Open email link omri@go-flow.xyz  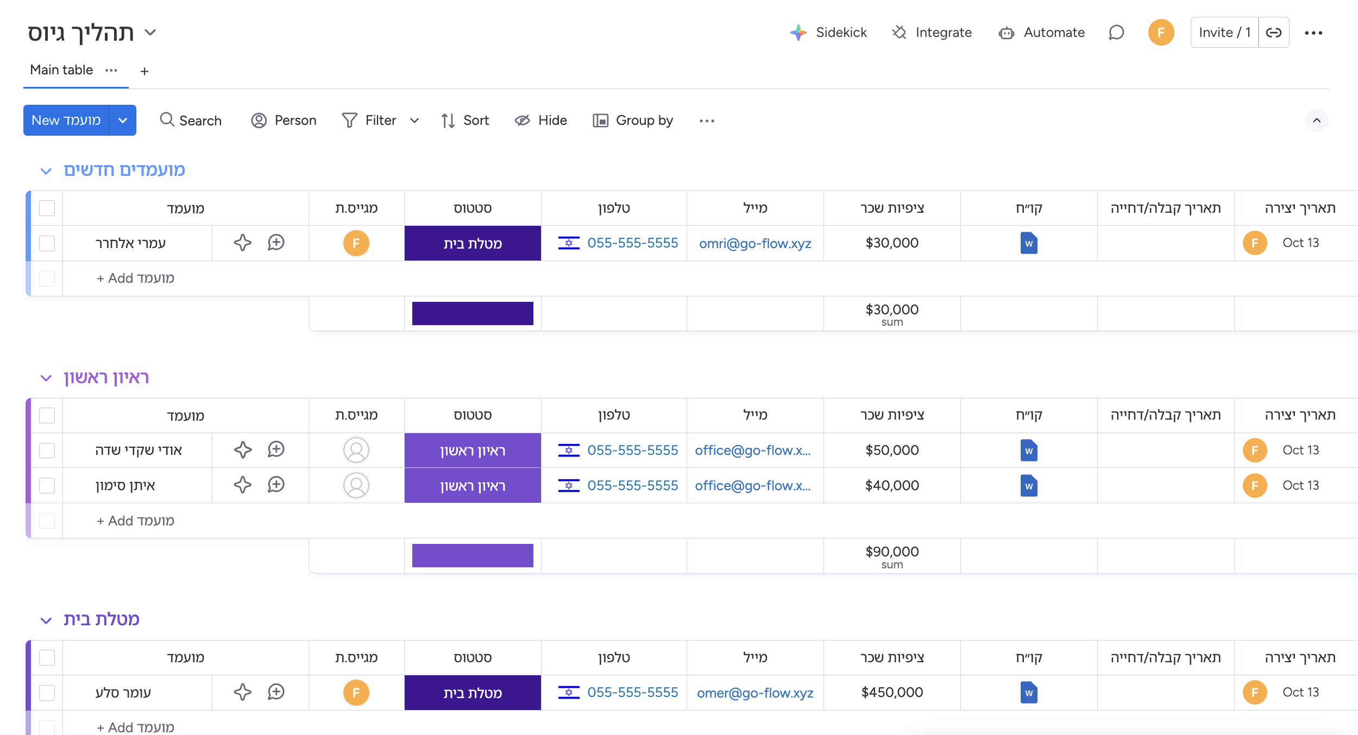coord(755,243)
